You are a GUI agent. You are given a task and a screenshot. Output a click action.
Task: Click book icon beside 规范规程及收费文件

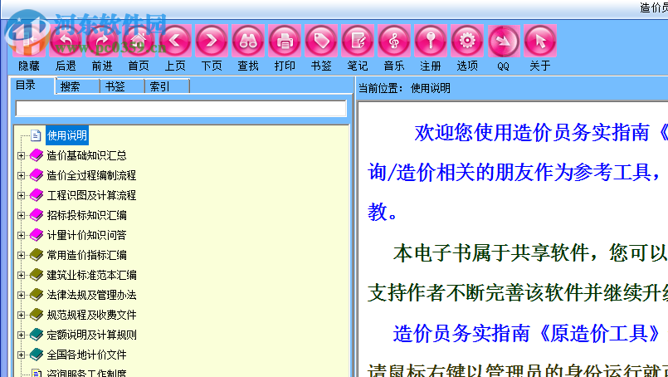click(x=37, y=315)
